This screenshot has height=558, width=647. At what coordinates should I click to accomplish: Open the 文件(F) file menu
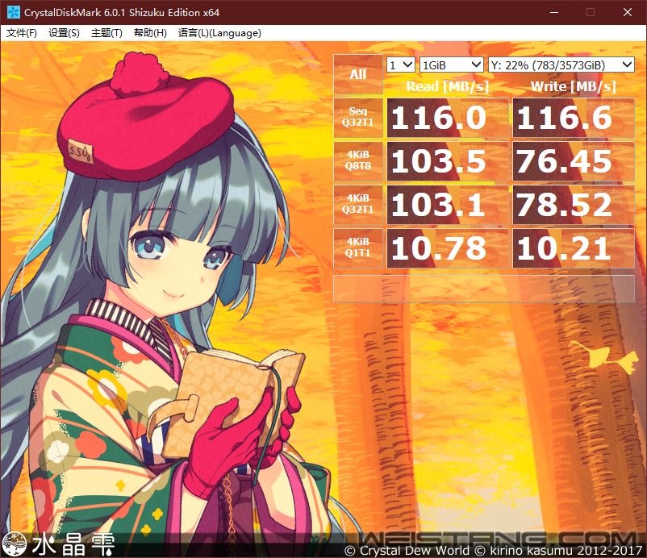[19, 33]
